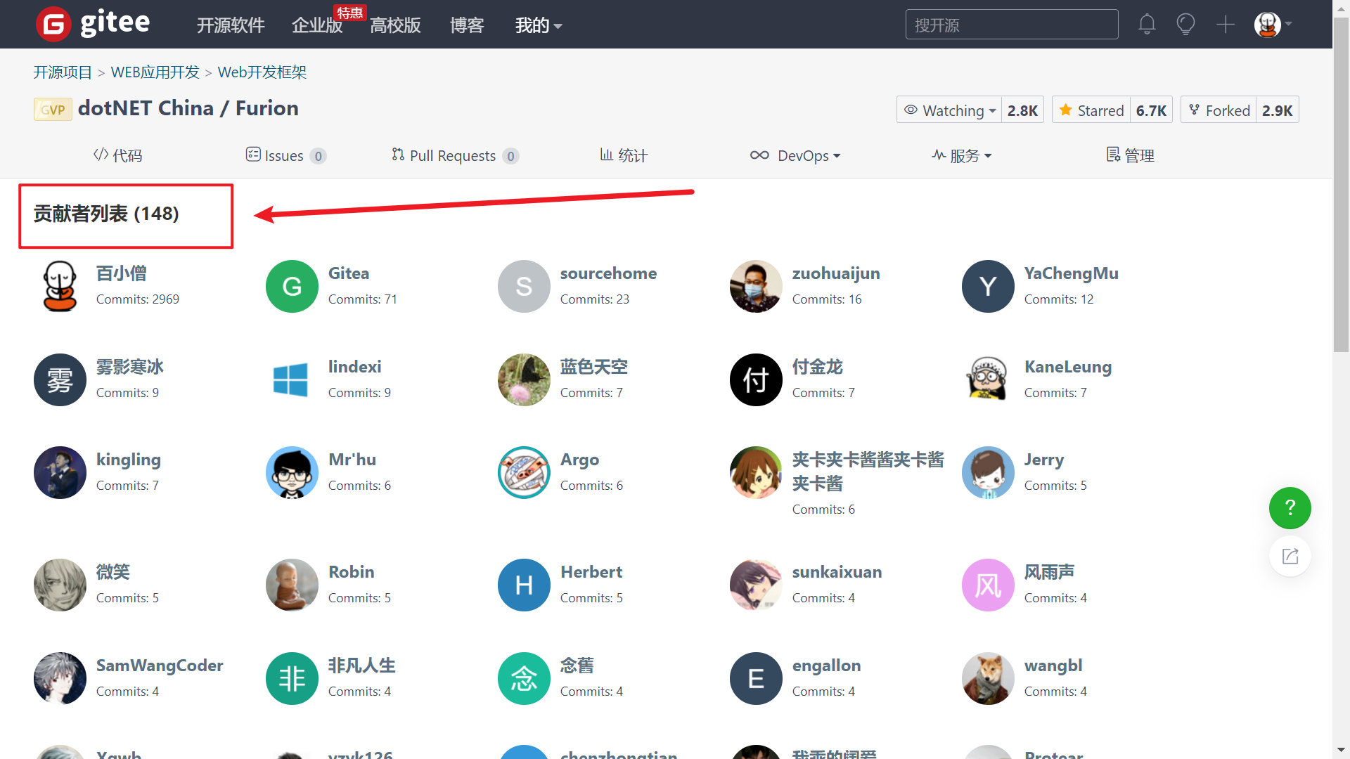This screenshot has width=1350, height=759.
Task: Click the GVP badge icon
Action: pyautogui.click(x=53, y=110)
